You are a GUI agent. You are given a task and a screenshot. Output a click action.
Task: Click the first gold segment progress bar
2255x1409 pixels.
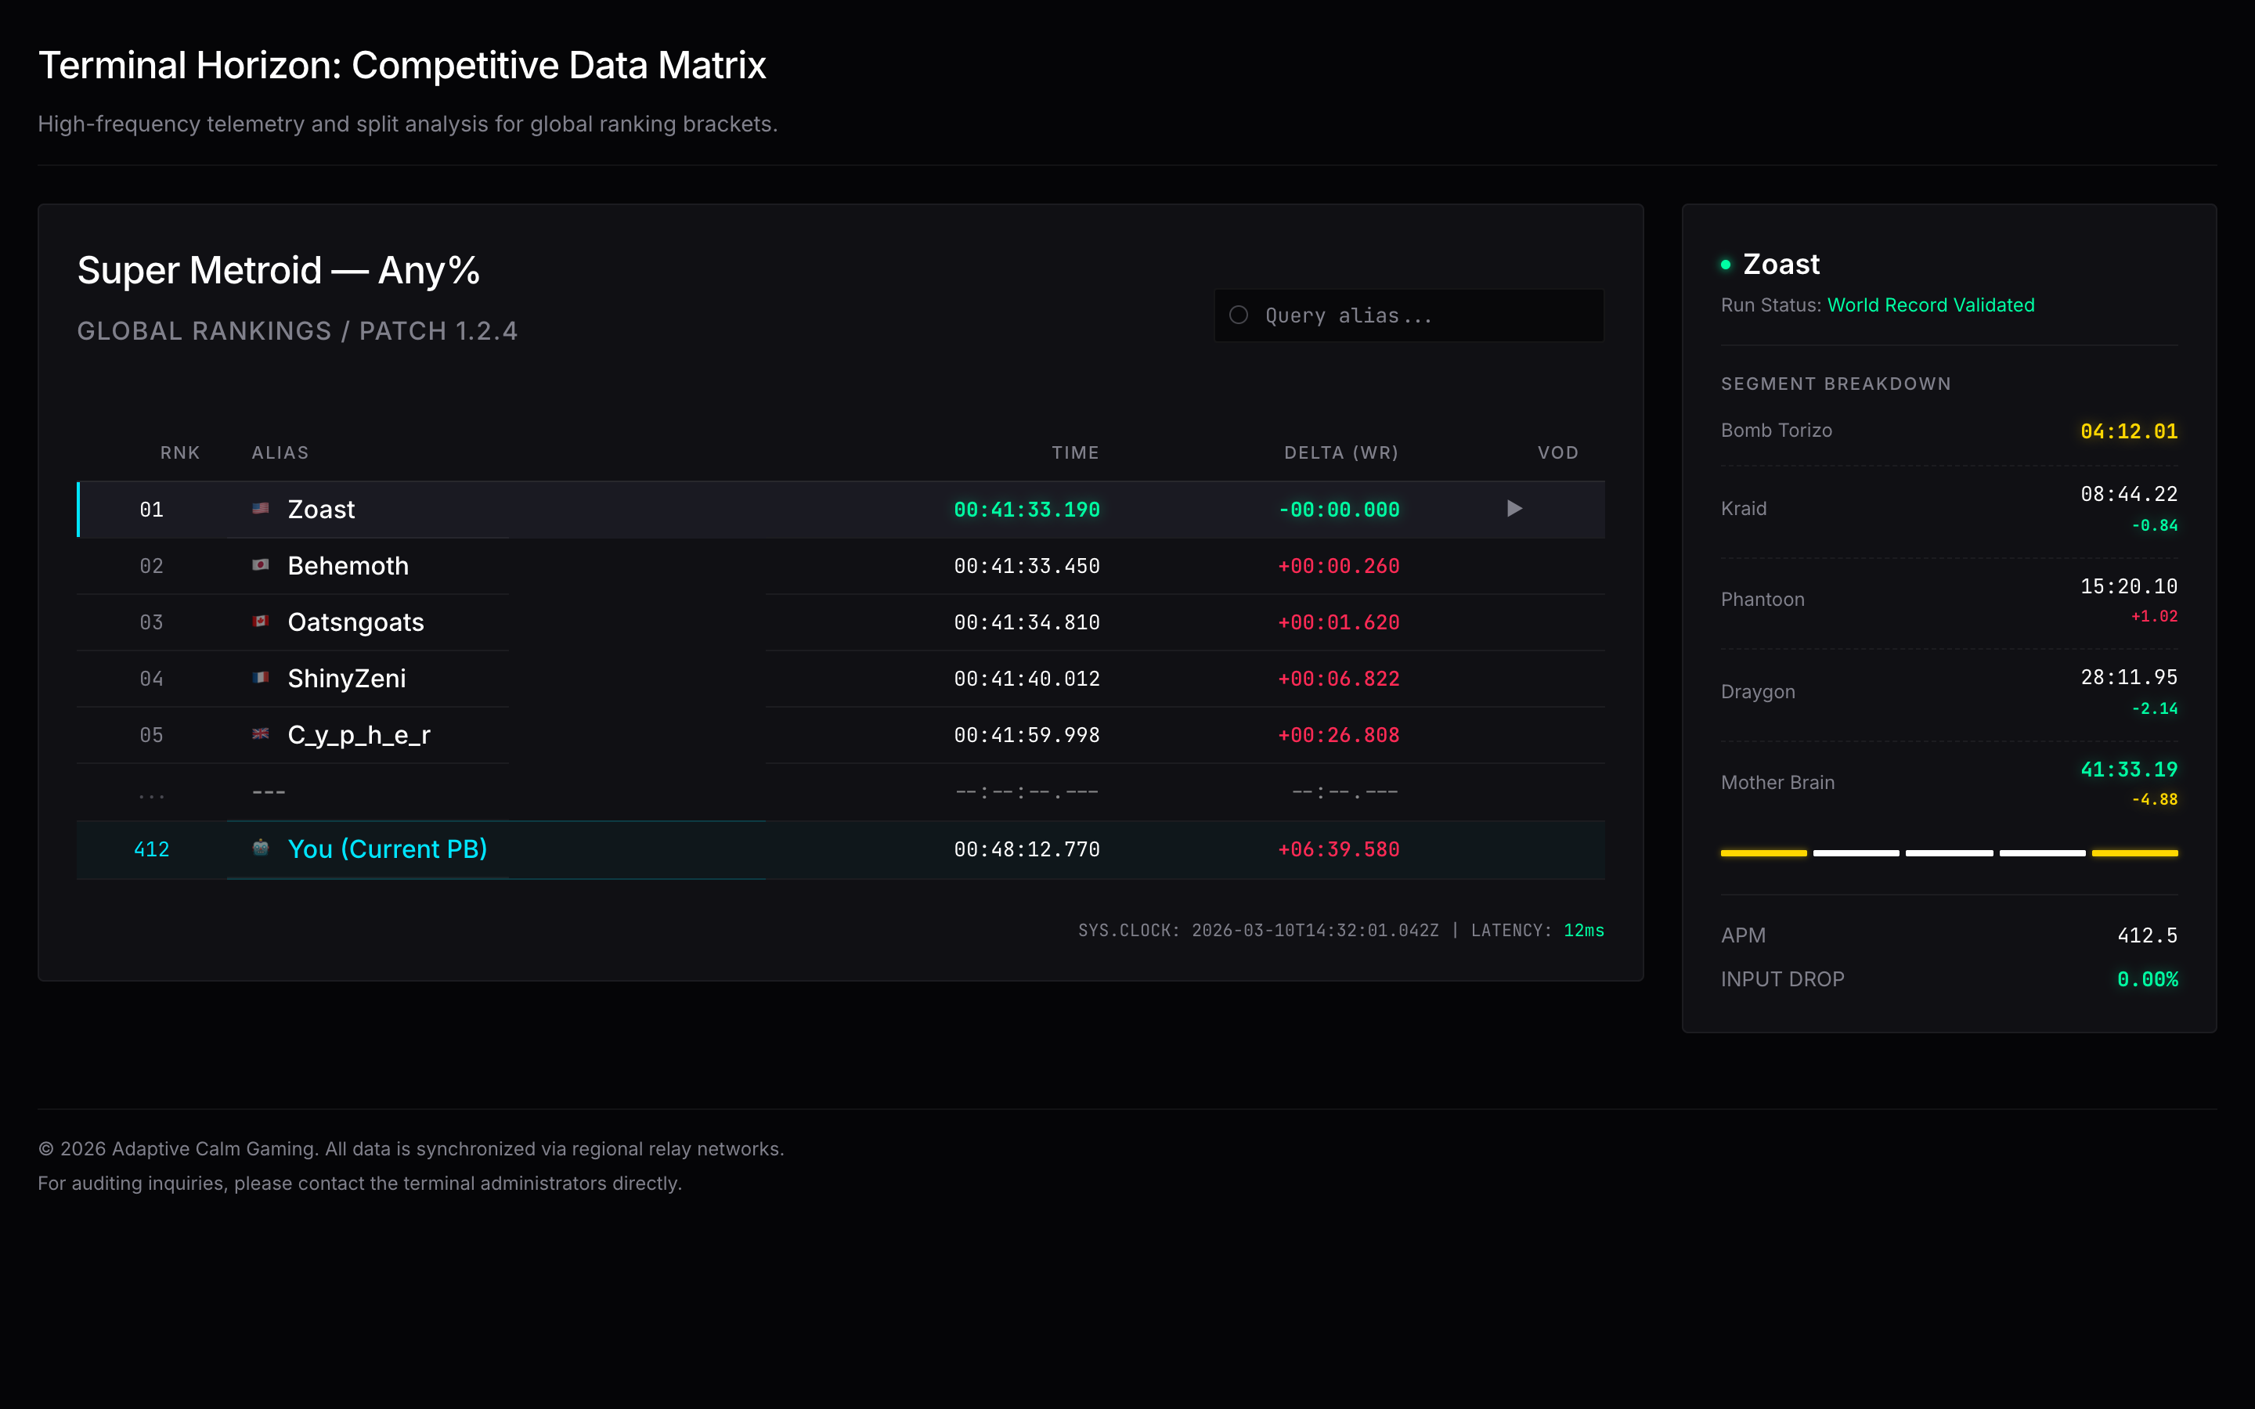point(1763,852)
